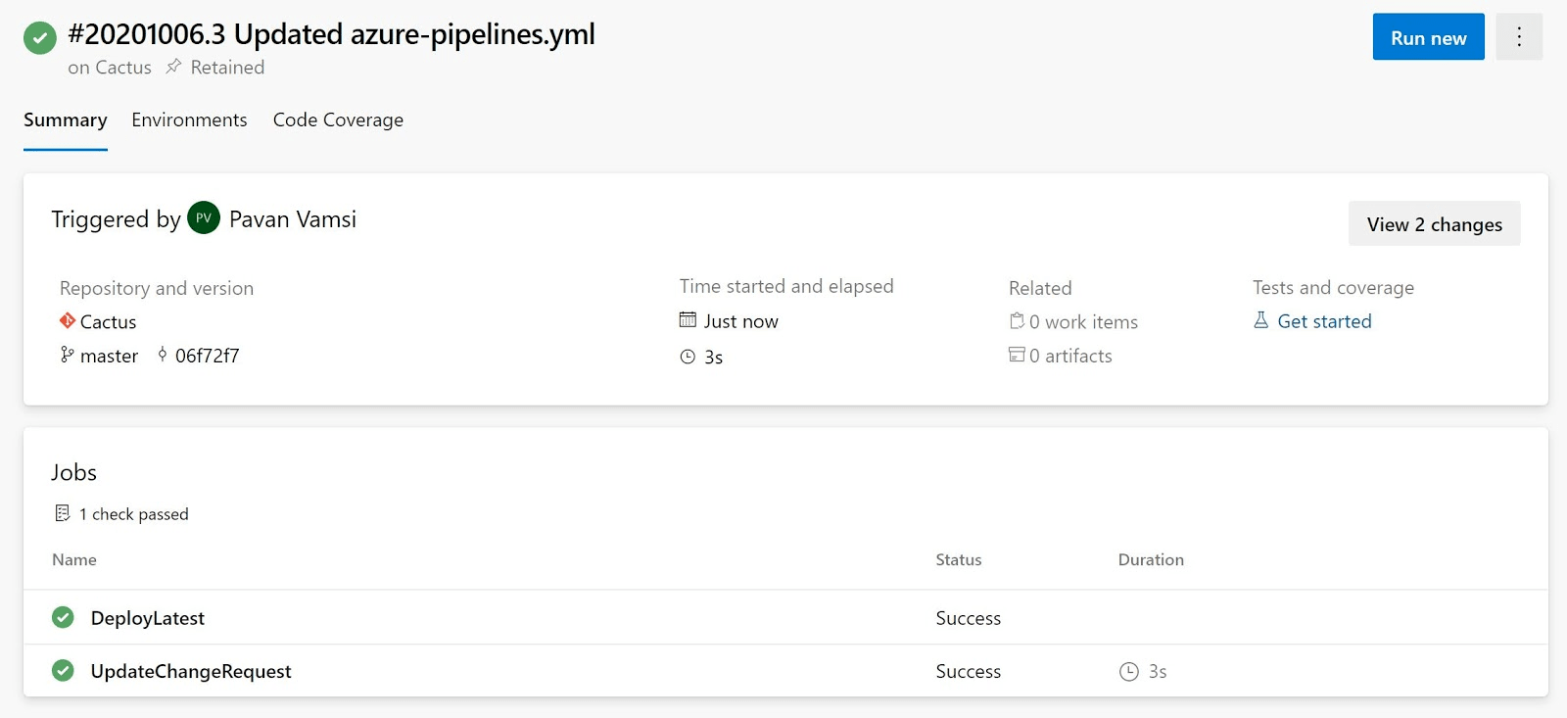Viewport: 1567px width, 718px height.
Task: Click the Jobs heading
Action: (73, 472)
